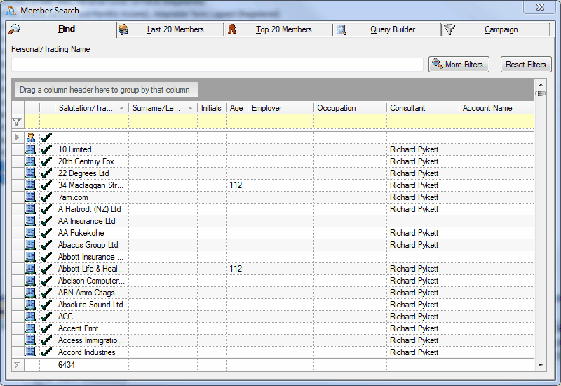Click the scrollbar up arrow
The height and width of the screenshot is (386, 561).
point(541,85)
